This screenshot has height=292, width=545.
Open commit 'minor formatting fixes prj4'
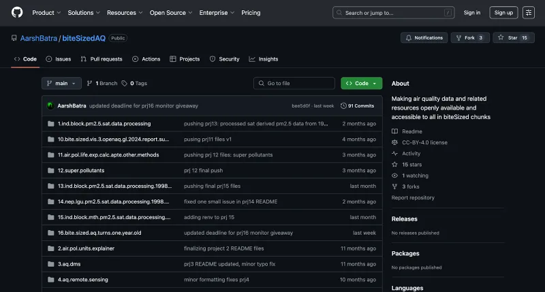point(216,280)
